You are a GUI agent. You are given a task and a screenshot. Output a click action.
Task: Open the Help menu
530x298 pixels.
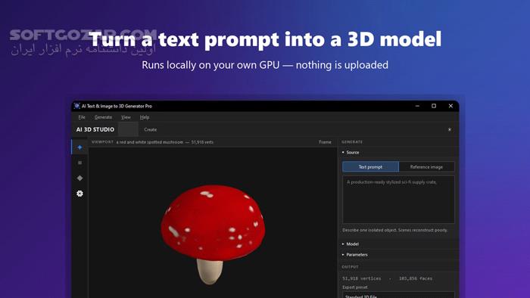point(145,117)
